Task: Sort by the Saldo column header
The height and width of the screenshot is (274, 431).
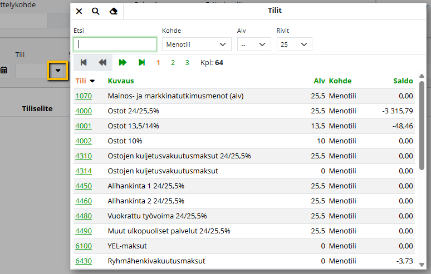Action: (403, 81)
